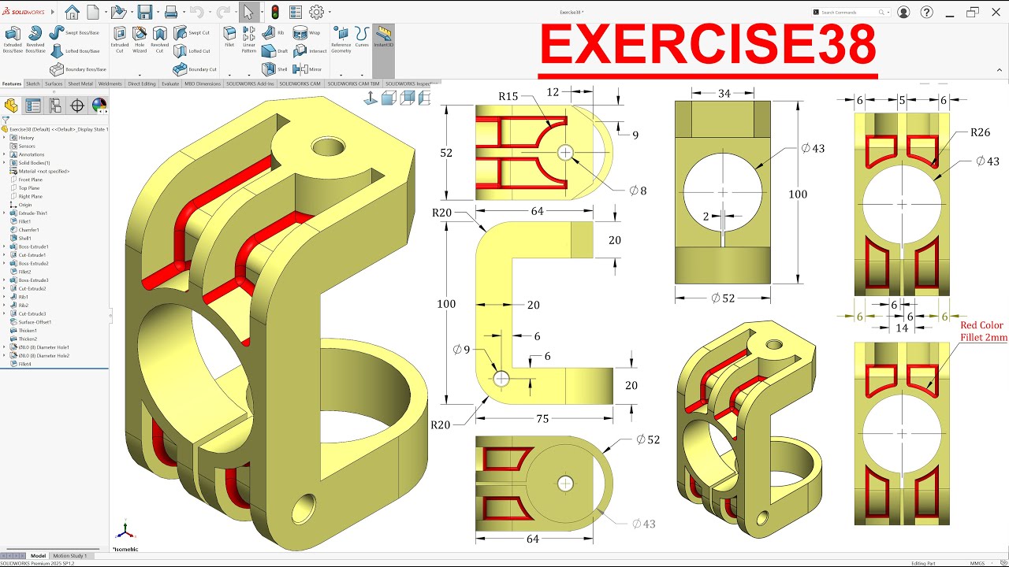Open the Help question mark icon
Image resolution: width=1009 pixels, height=567 pixels.
click(927, 12)
